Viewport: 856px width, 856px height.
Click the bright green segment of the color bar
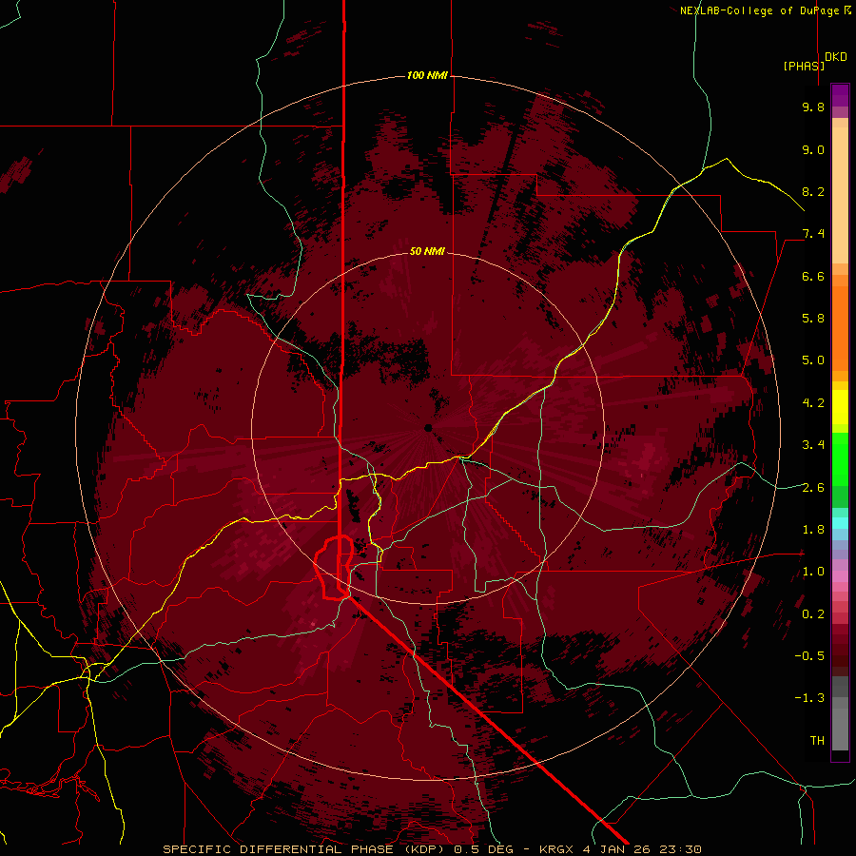click(x=840, y=458)
